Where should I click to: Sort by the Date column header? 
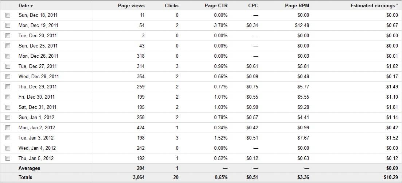click(x=24, y=5)
